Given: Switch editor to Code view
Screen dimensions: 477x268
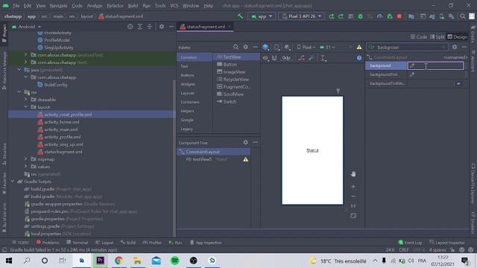Looking at the screenshot, I should (x=419, y=36).
